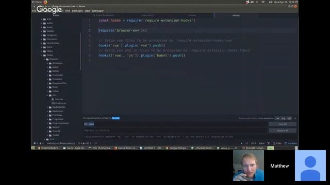Click the LF line ending indicator
Image resolution: width=330 pixels, height=185 pixels.
(x=246, y=143)
